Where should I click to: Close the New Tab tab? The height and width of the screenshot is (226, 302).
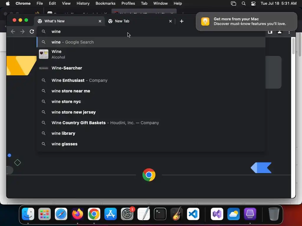coord(170,21)
